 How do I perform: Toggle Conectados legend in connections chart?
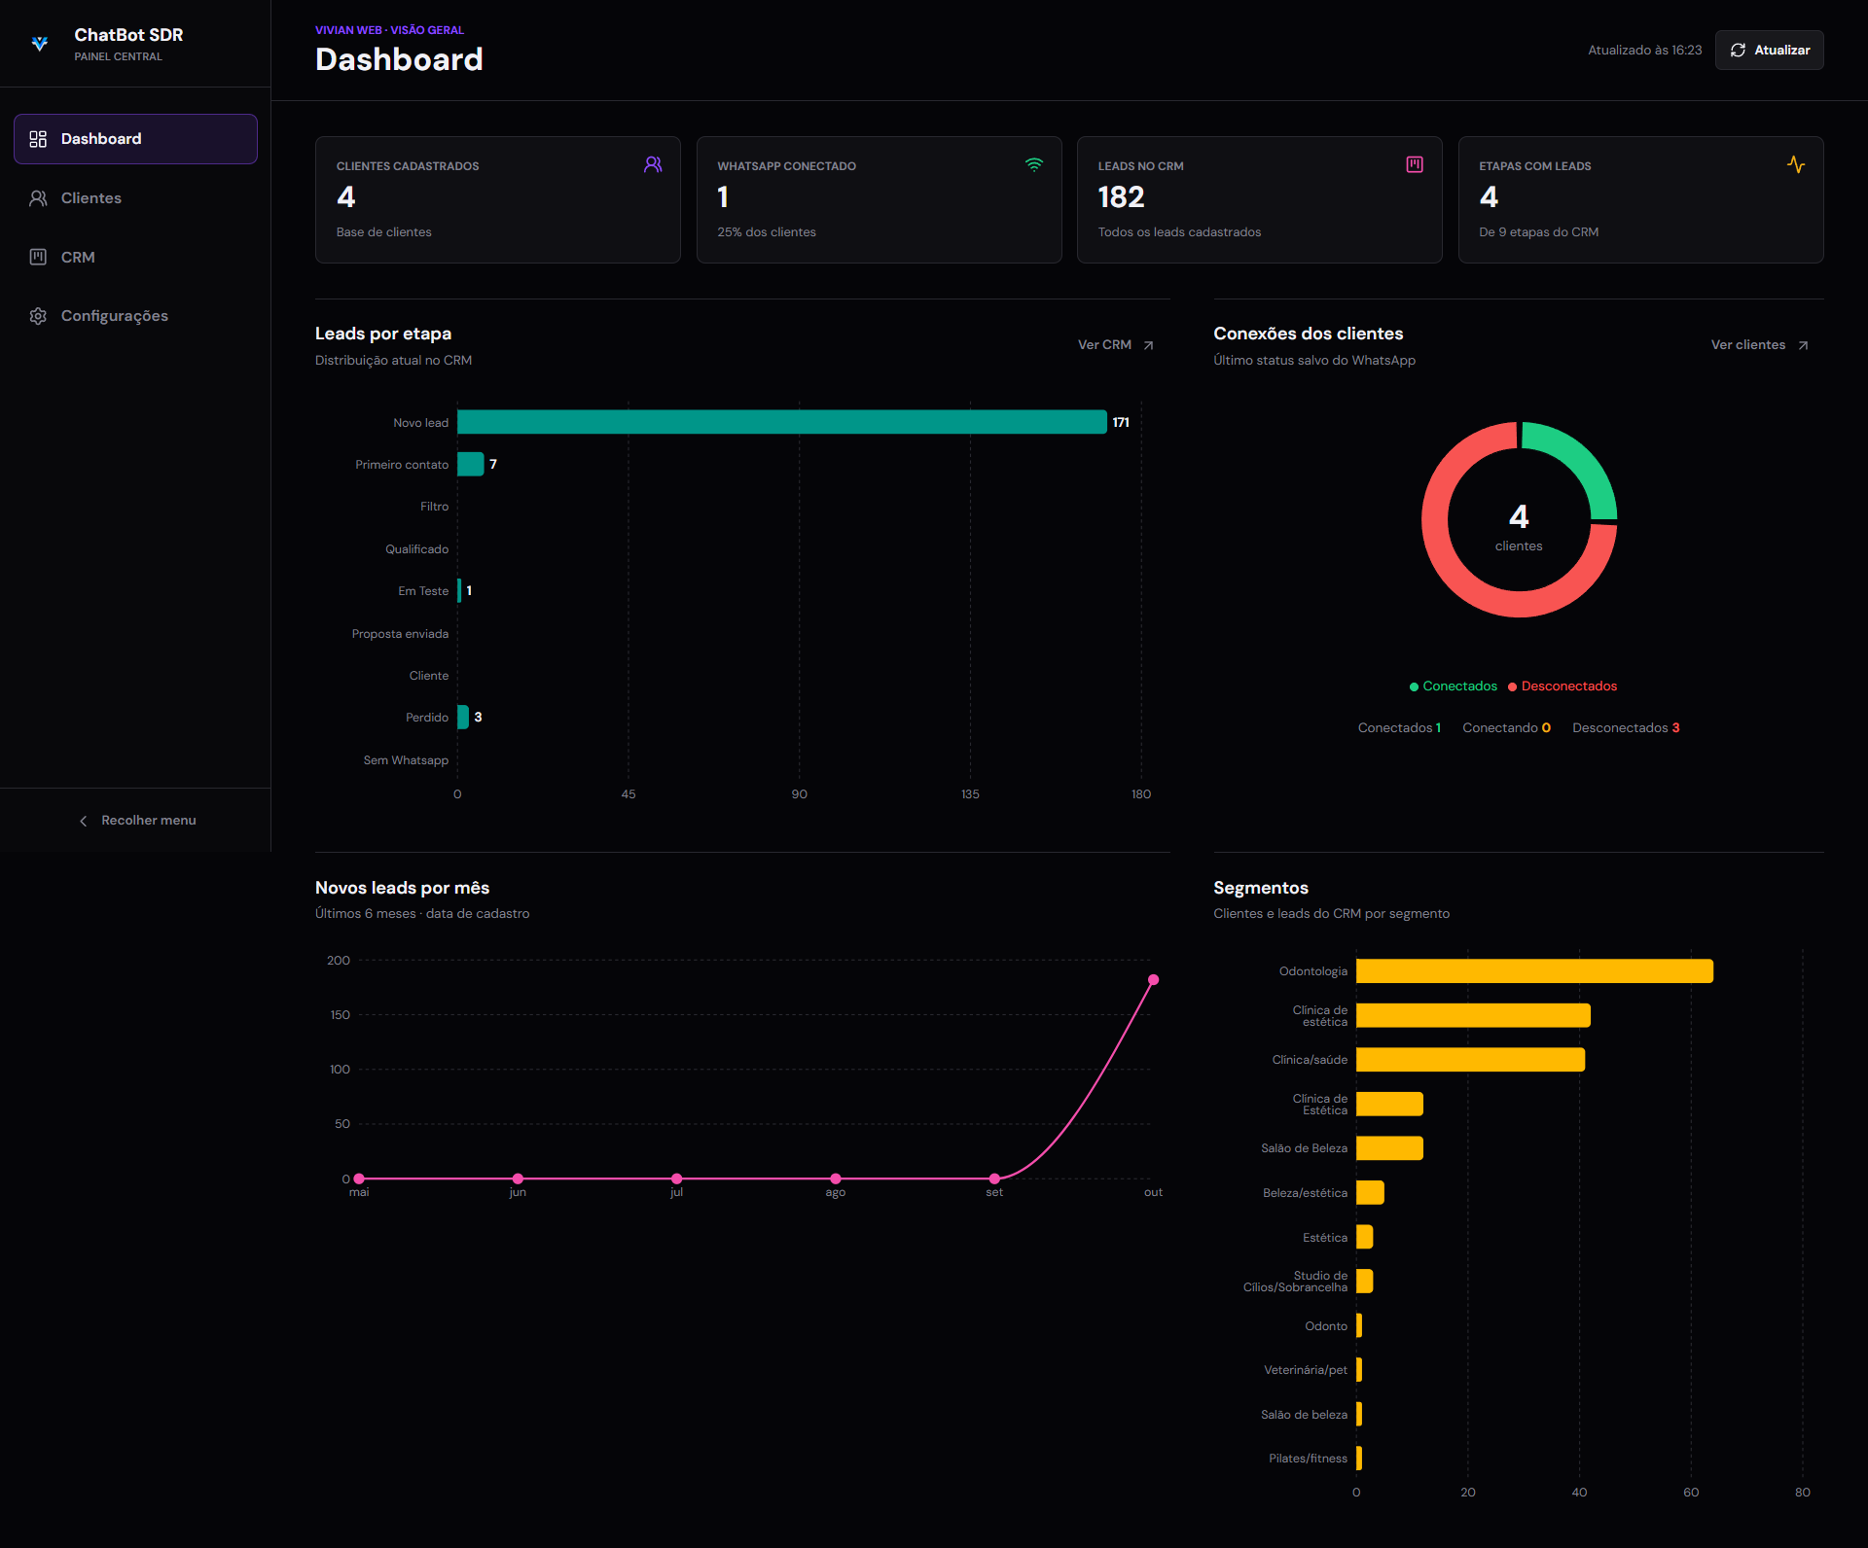1454,686
